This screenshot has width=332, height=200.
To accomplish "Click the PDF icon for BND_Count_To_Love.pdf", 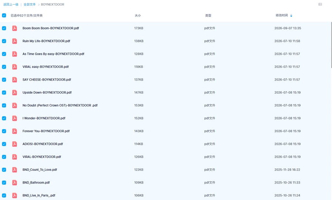I will tap(15, 170).
